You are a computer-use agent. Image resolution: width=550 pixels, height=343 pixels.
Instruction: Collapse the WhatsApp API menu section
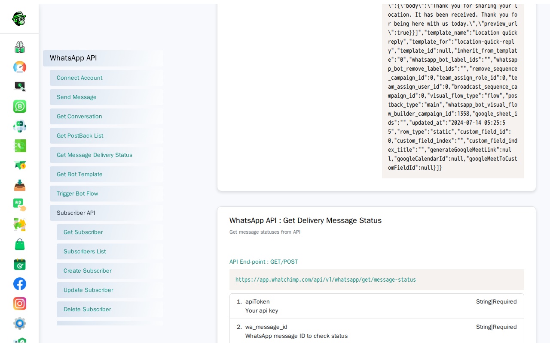pyautogui.click(x=103, y=58)
